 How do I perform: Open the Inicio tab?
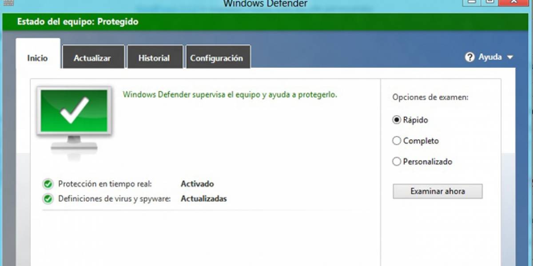click(x=38, y=54)
